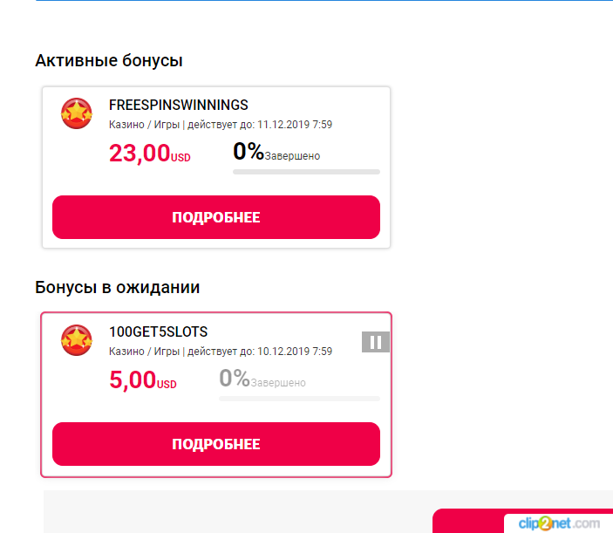Open details via ПОДРОБНЕЕ for FREESPINSWINNINGS

coord(216,217)
